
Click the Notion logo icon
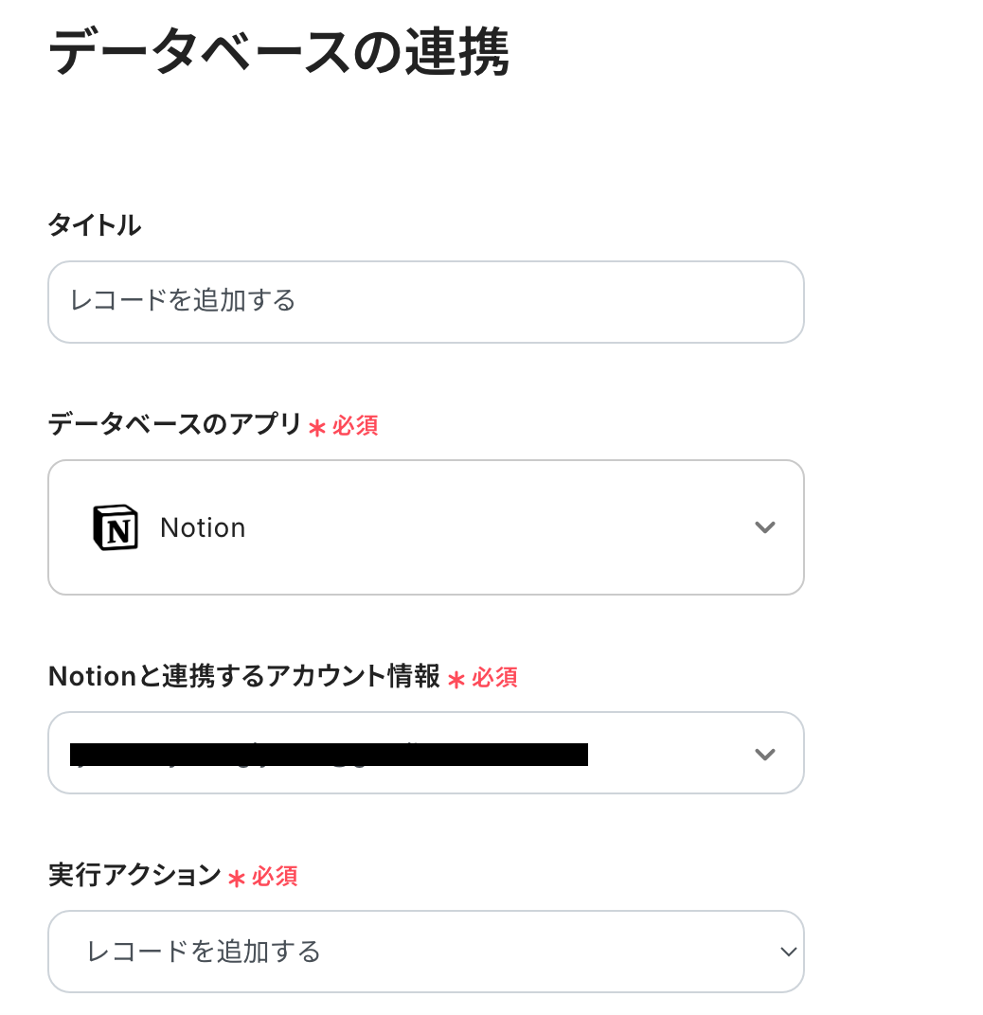[x=116, y=527]
